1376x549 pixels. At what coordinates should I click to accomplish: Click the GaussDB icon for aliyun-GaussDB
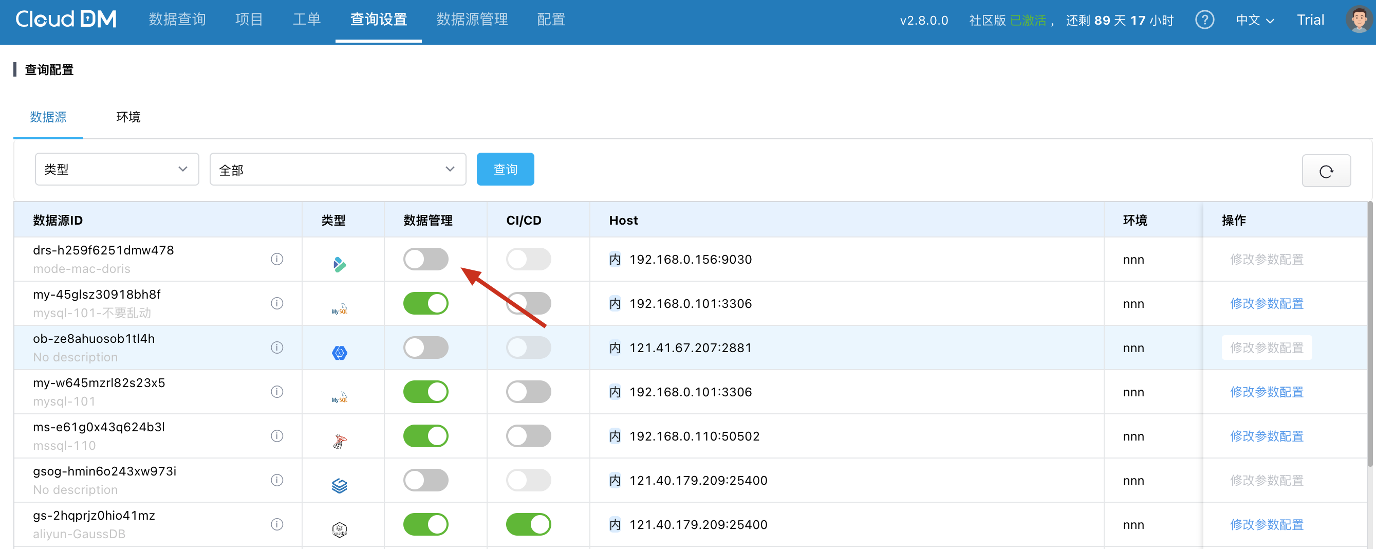339,529
